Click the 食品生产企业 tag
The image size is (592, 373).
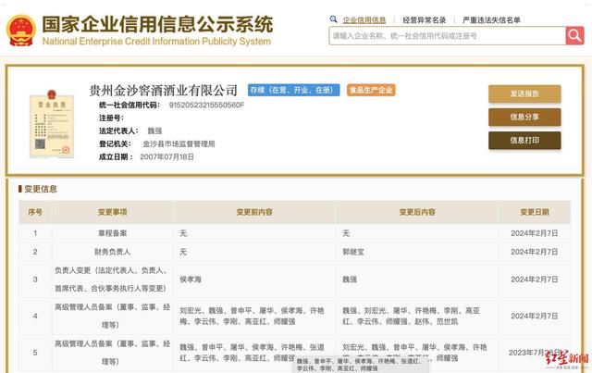pyautogui.click(x=371, y=91)
